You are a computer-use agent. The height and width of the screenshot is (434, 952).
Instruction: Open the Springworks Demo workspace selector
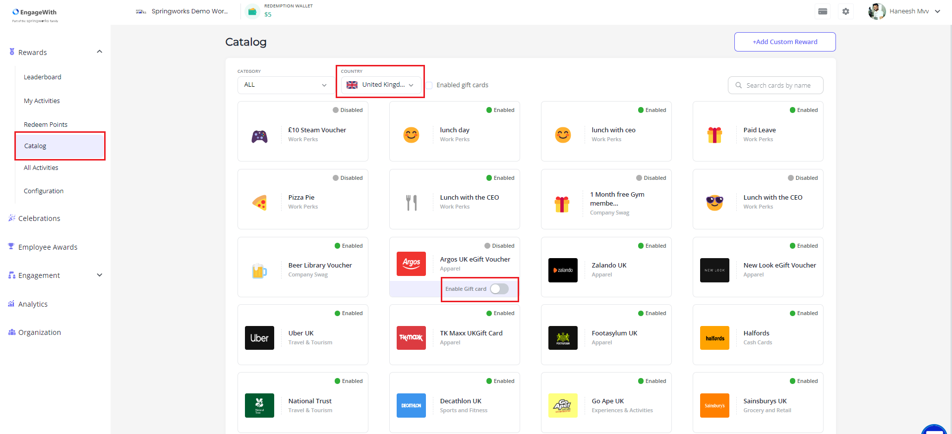(182, 11)
